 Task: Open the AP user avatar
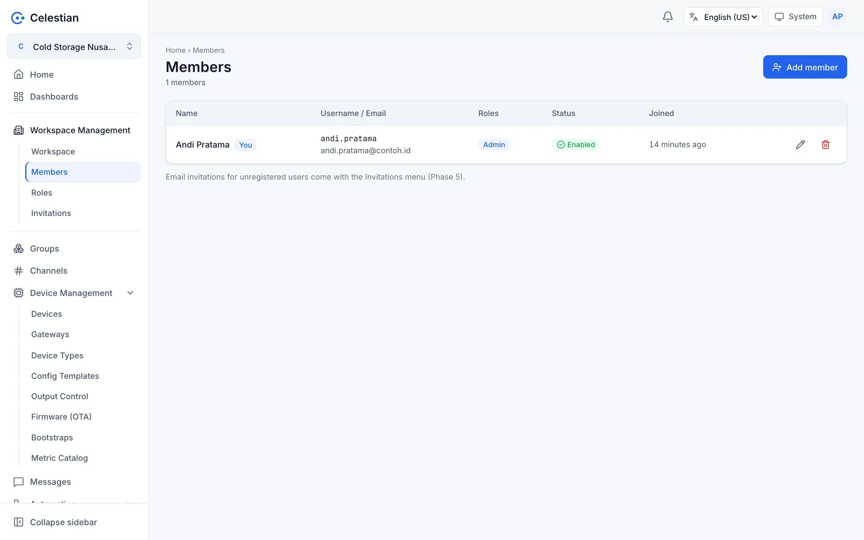point(837,17)
